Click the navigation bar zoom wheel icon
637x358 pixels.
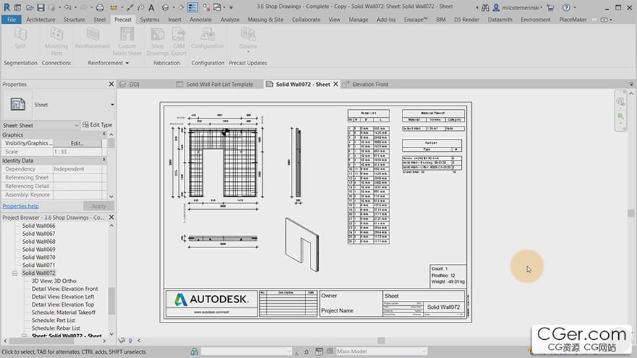coord(620,101)
